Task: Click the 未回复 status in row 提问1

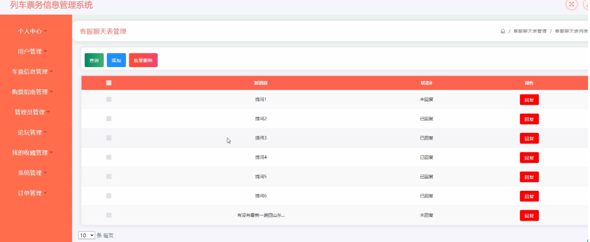Action: [427, 99]
